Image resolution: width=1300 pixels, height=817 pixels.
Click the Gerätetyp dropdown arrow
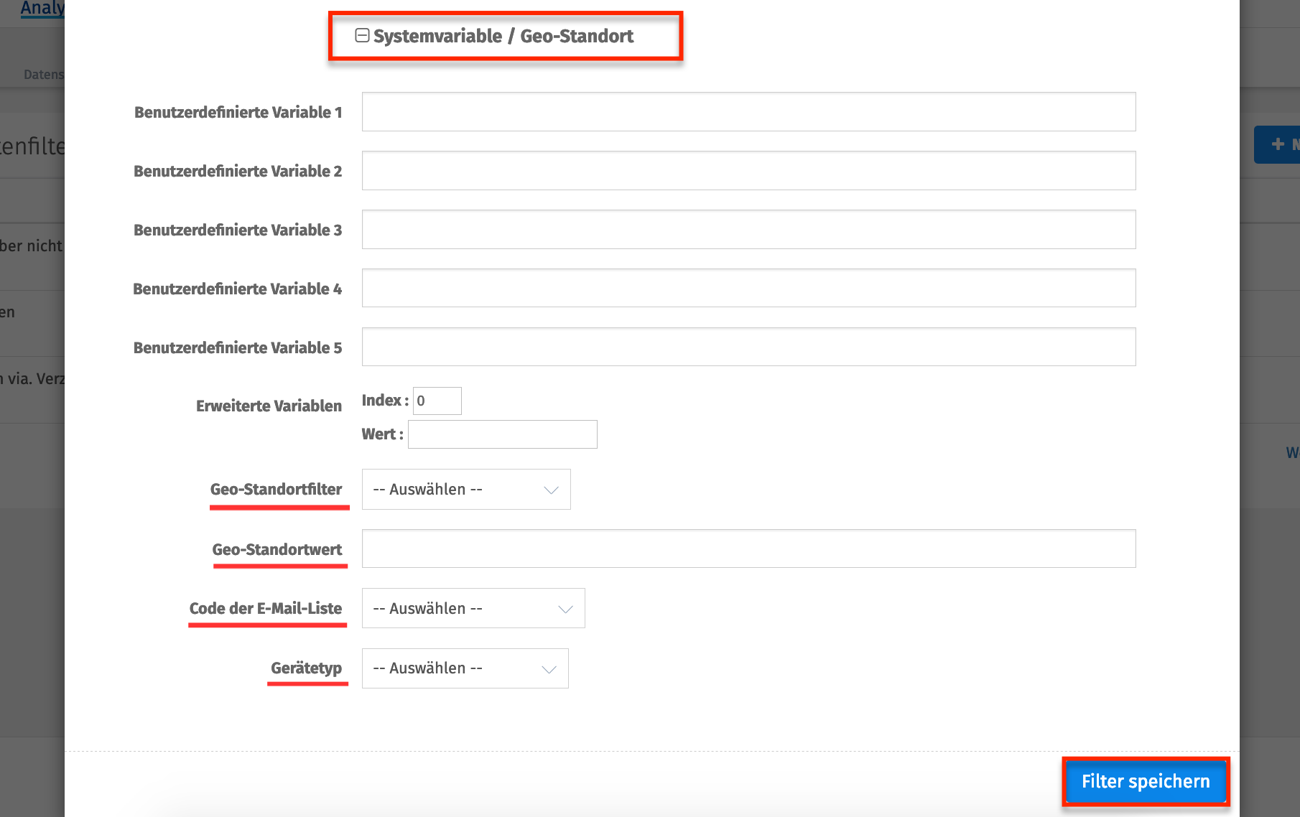tap(549, 668)
